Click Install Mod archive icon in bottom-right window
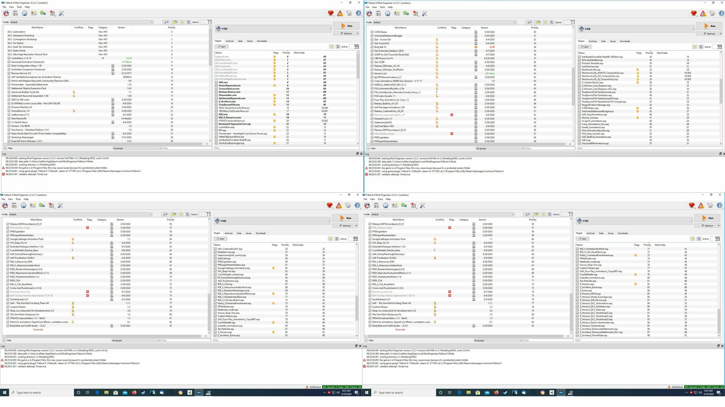 (x=376, y=206)
